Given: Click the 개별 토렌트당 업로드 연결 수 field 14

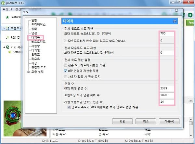Looking at the screenshot, I should 167,102.
